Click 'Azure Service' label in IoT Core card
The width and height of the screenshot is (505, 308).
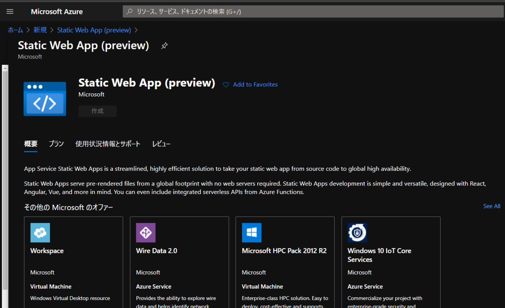pyautogui.click(x=365, y=287)
